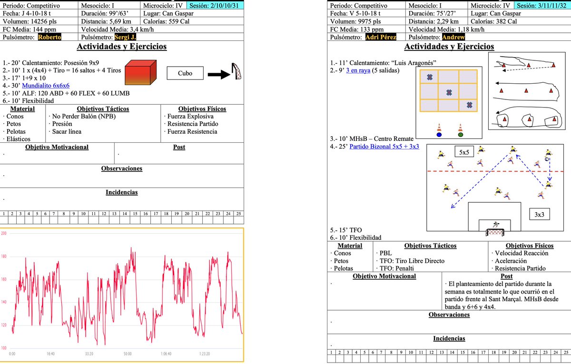The width and height of the screenshot is (571, 364).
Task: Click 'Distancia: 2,29 km' cell
Action: [x=437, y=21]
